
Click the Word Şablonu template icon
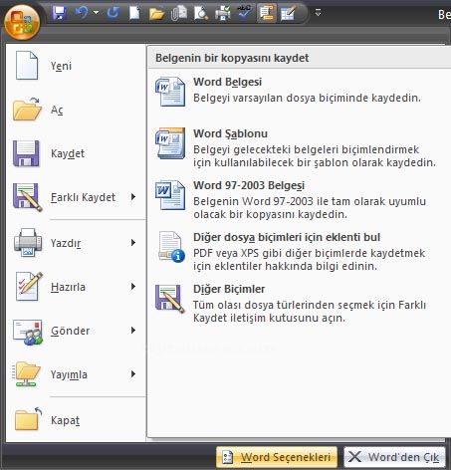(x=170, y=143)
